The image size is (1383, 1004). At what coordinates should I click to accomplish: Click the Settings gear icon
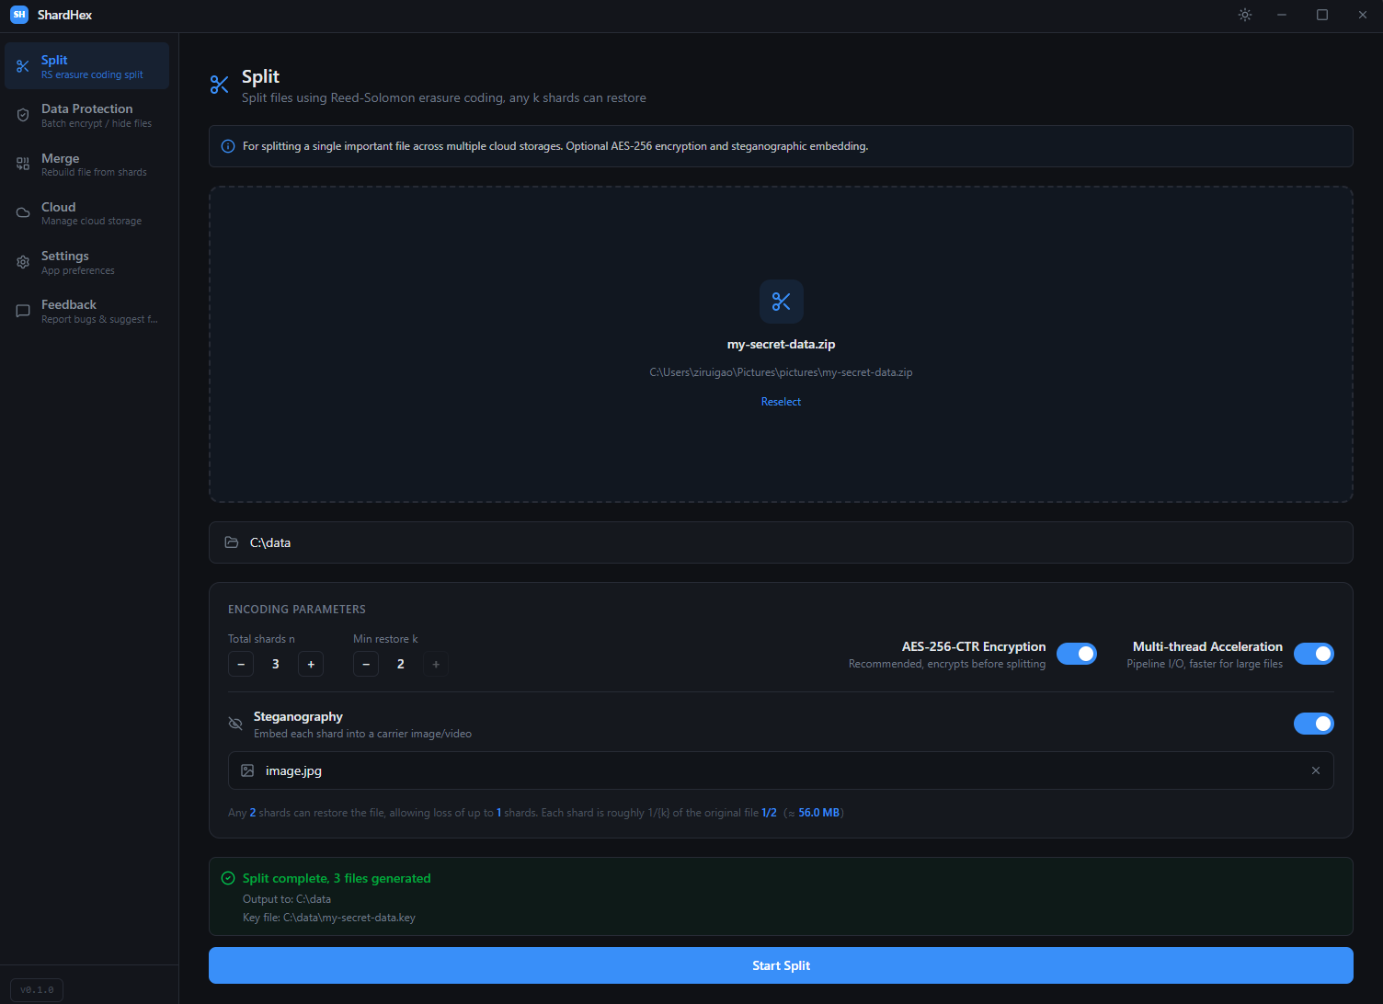(23, 261)
